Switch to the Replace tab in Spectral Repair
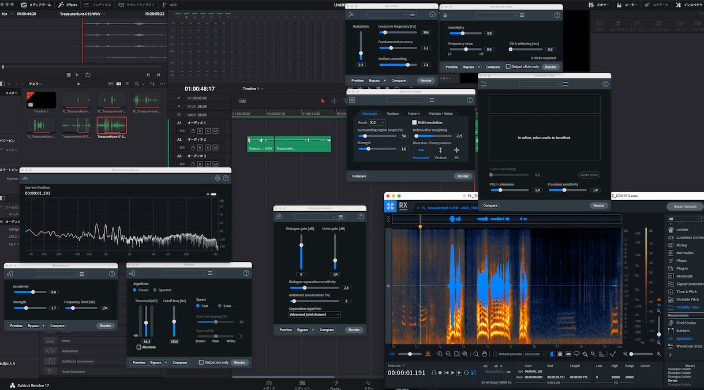 pyautogui.click(x=392, y=114)
